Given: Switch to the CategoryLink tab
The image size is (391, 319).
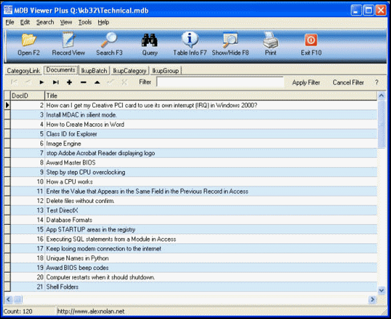Looking at the screenshot, I should tap(23, 71).
